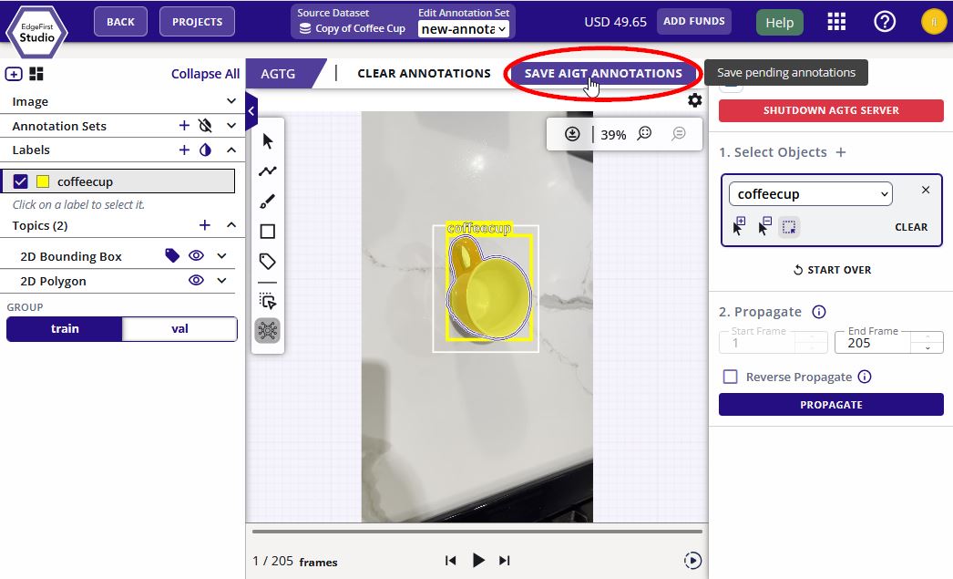Screen dimensions: 953x579
Task: Expand 2D Polygon options
Action: (x=221, y=280)
